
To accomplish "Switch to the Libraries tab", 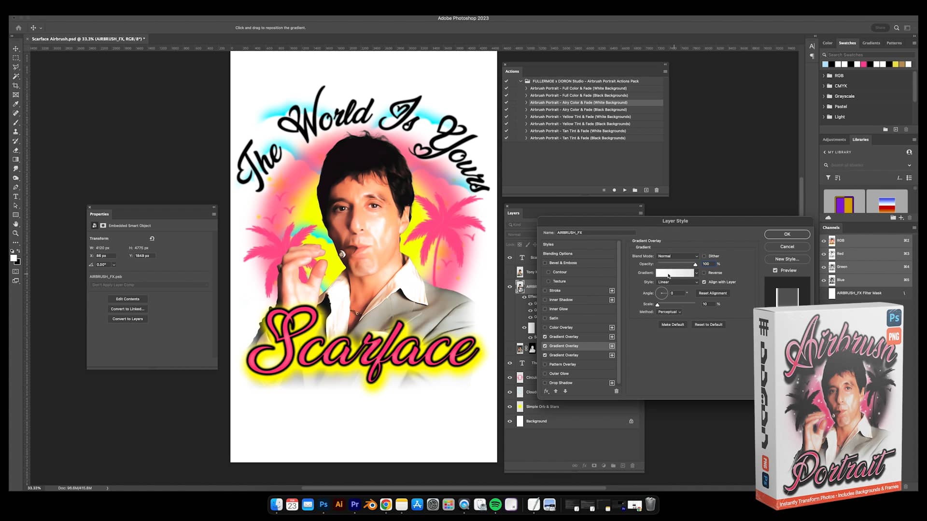I will (860, 139).
